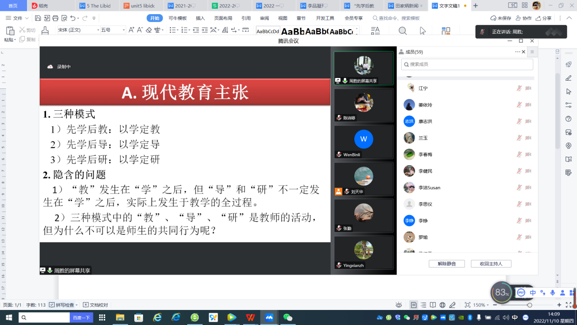Click the Clear Formatting eraser icon

tap(148, 30)
